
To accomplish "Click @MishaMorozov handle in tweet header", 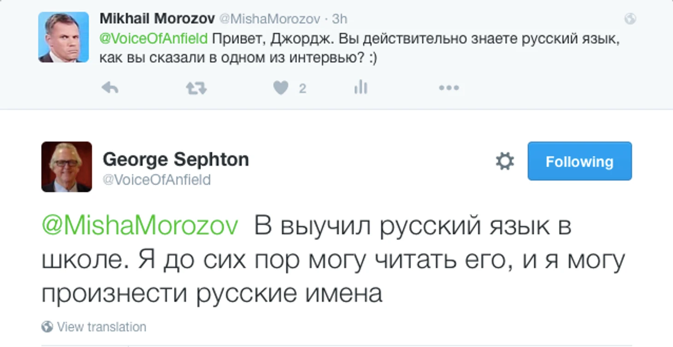I will coord(269,19).
